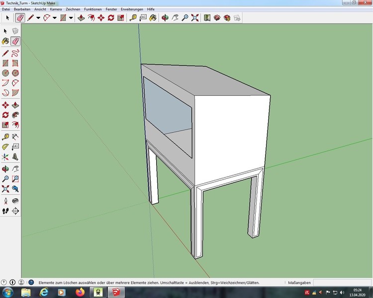373x298 pixels.
Task: Open the Hilfe menu
Action: click(151, 9)
